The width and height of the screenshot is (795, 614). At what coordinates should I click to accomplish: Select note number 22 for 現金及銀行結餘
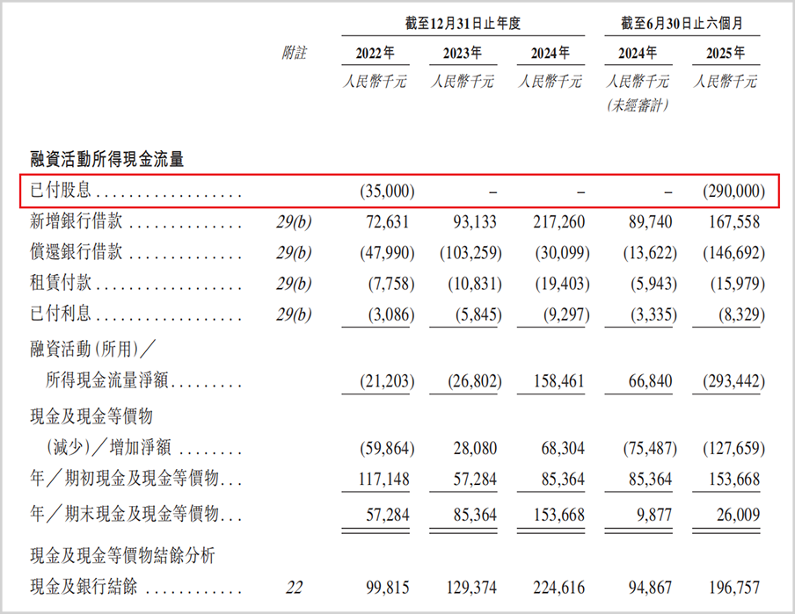294,587
